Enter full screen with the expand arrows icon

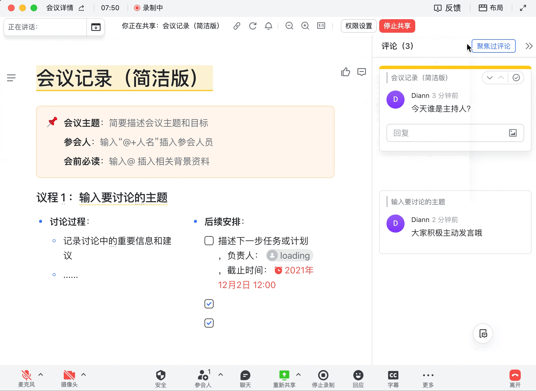(x=523, y=8)
